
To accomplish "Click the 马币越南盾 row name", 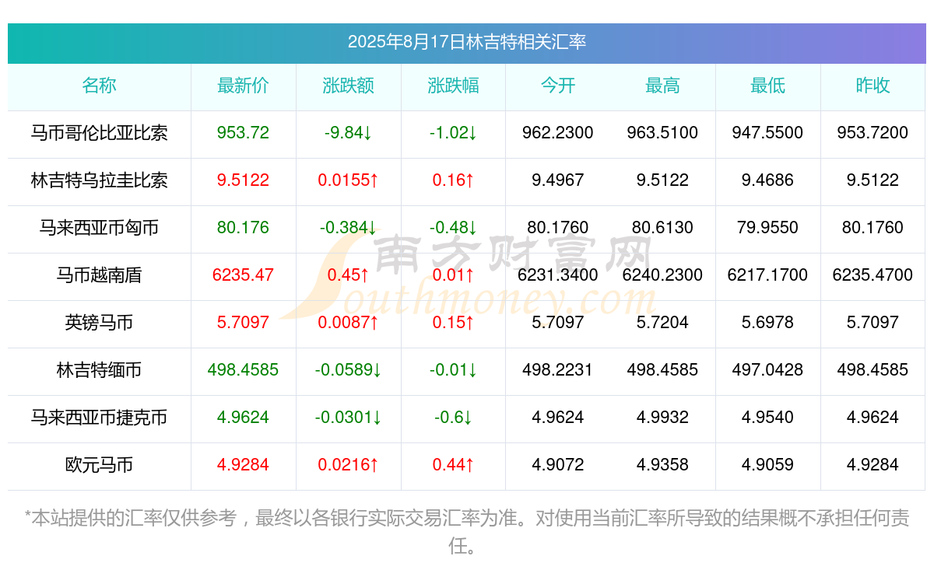I will click(x=99, y=275).
